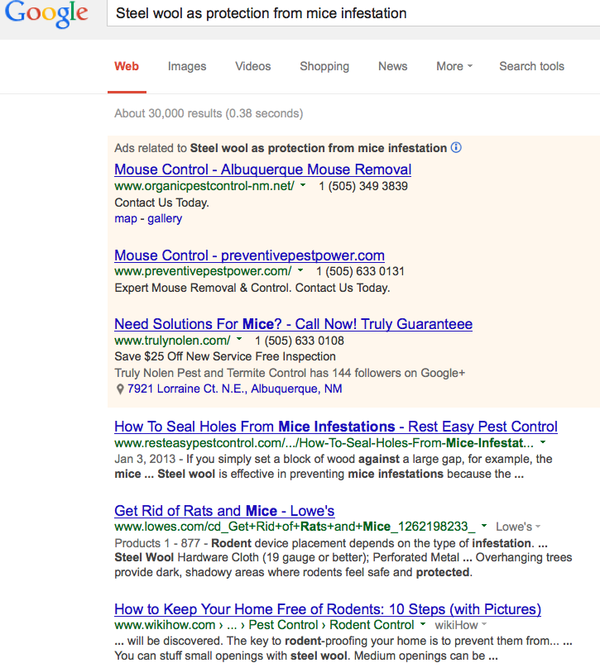Click 7921 Lorraine Ct. N.E. address link
This screenshot has height=668, width=600.
(234, 389)
